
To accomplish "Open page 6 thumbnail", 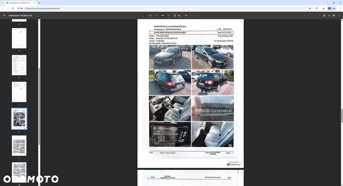I will (19, 65).
